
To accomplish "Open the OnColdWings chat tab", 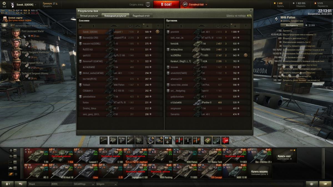I will pos(84,184).
